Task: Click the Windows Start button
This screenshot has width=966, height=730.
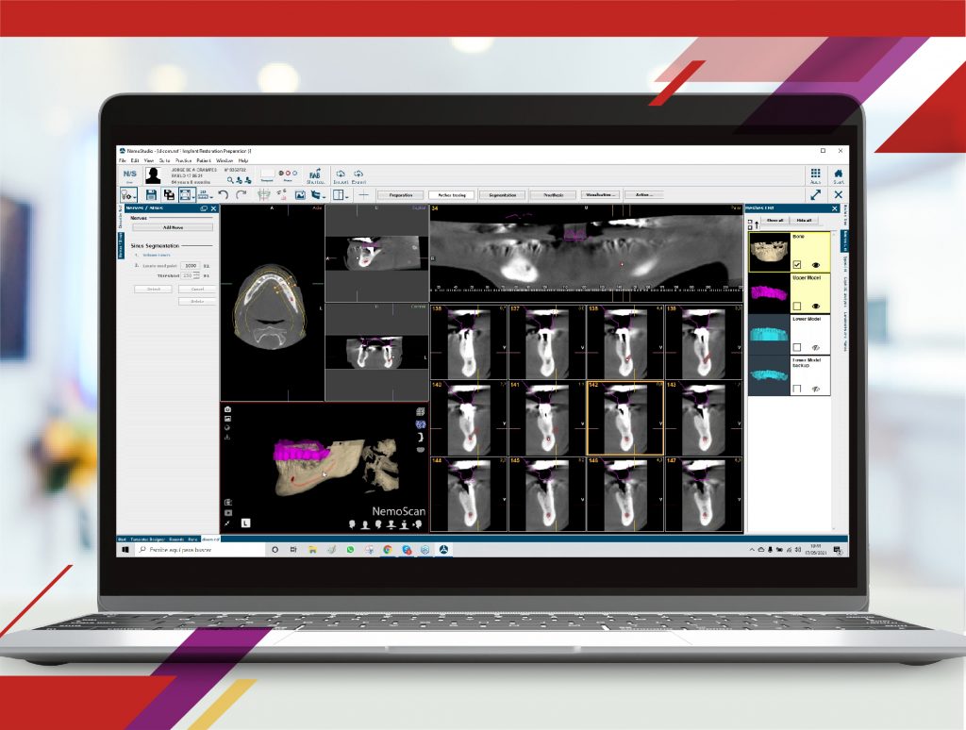Action: pyautogui.click(x=125, y=550)
